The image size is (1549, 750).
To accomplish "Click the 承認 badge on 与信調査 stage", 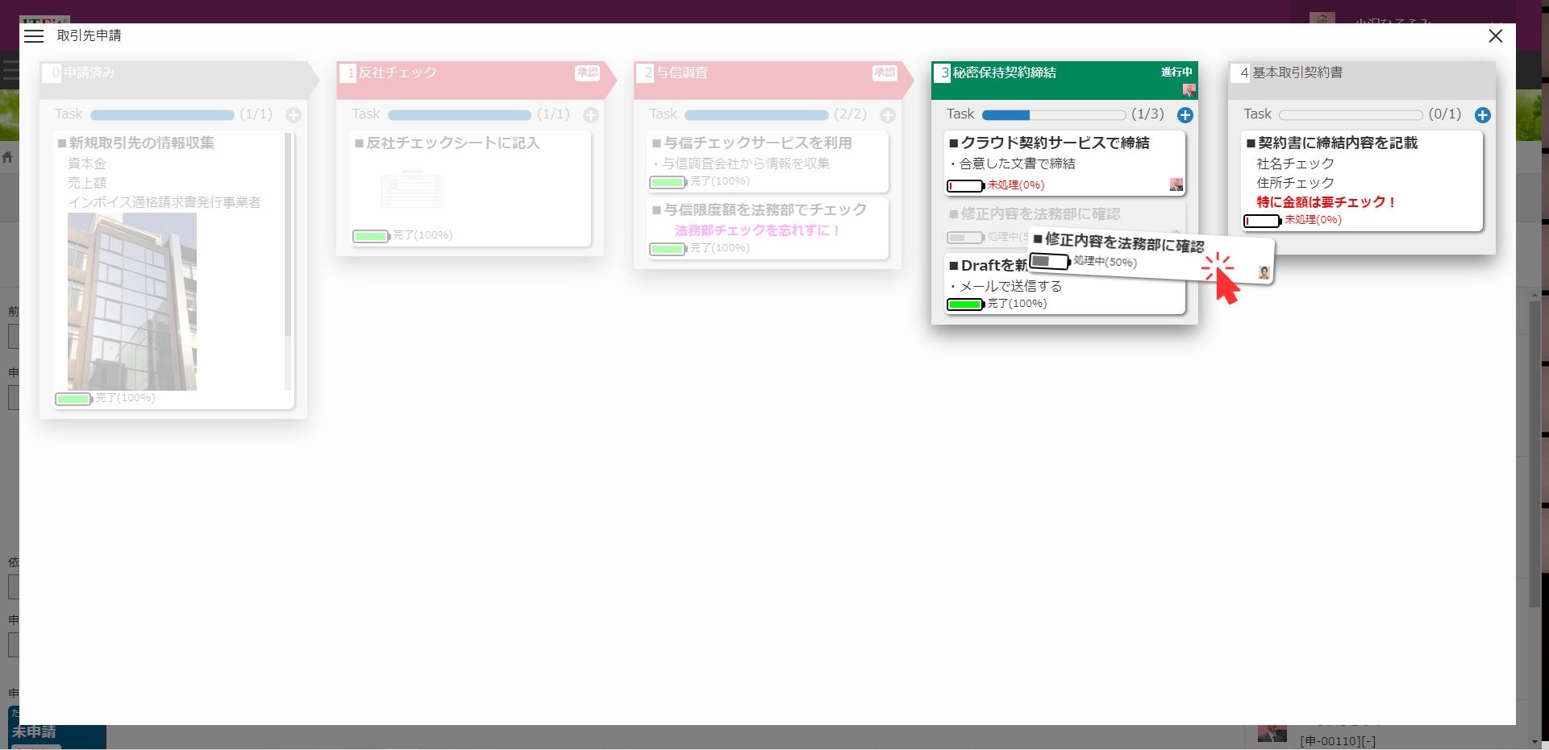I will click(x=885, y=73).
